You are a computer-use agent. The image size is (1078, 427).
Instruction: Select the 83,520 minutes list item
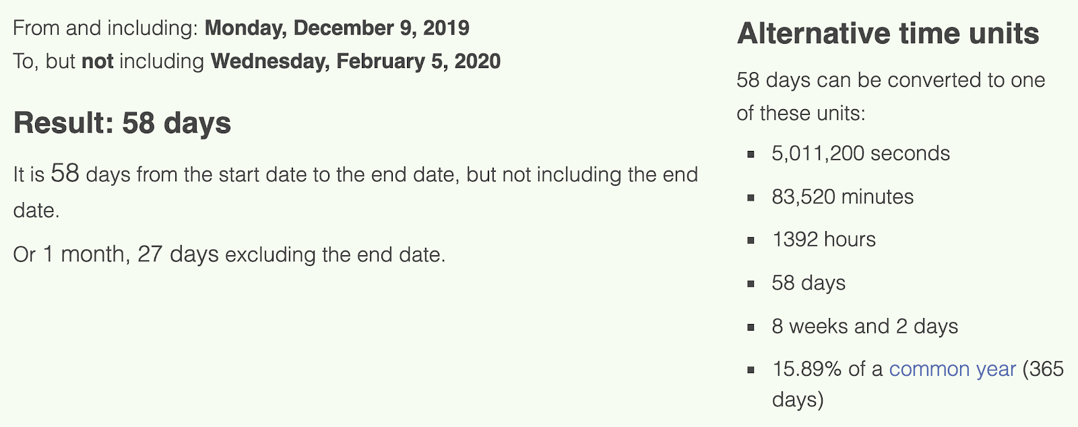point(842,197)
